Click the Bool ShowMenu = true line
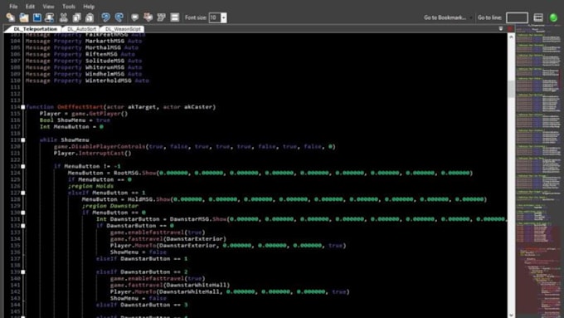Screen dimensions: 564x318 click(x=75, y=120)
